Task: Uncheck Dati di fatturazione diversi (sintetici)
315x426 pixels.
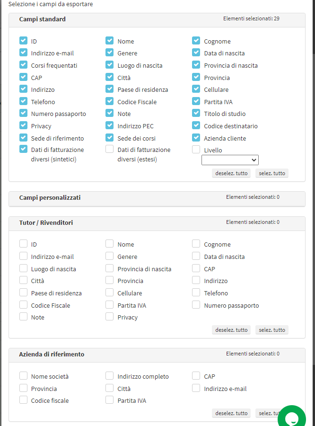Action: [x=23, y=149]
